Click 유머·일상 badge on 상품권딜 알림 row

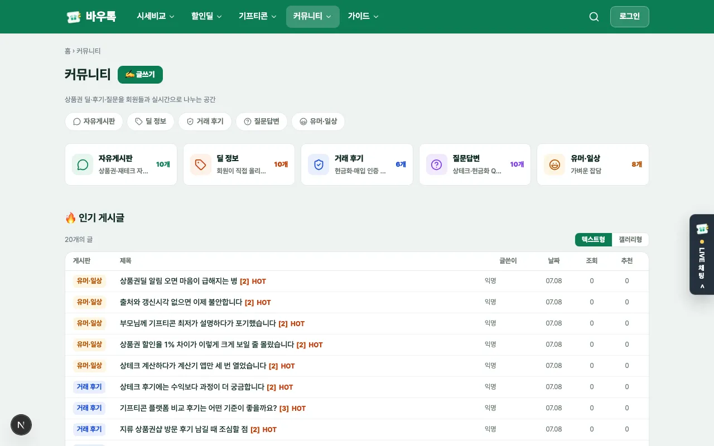[x=89, y=281]
